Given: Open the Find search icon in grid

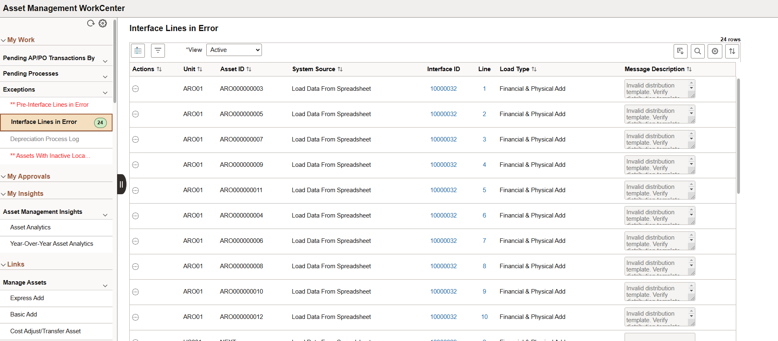Looking at the screenshot, I should tap(698, 51).
